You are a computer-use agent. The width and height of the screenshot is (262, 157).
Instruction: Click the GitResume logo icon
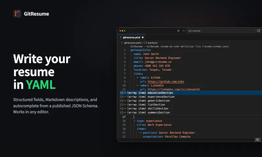(x=17, y=13)
